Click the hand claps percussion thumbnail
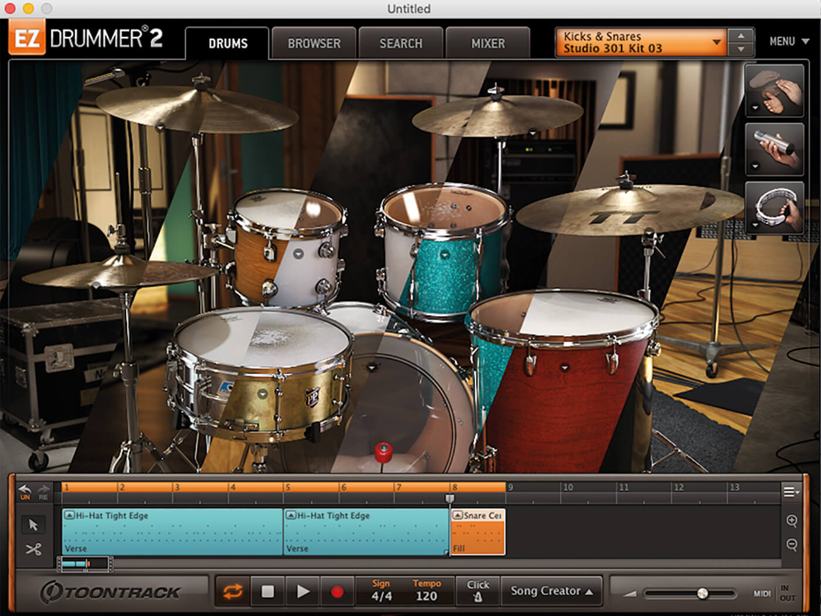Viewport: 821px width, 616px height. [x=774, y=90]
